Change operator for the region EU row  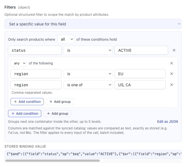88,74
